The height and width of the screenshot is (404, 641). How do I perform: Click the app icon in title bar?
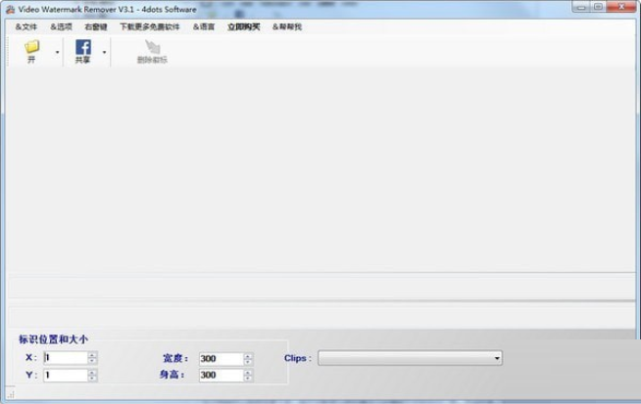[8, 9]
